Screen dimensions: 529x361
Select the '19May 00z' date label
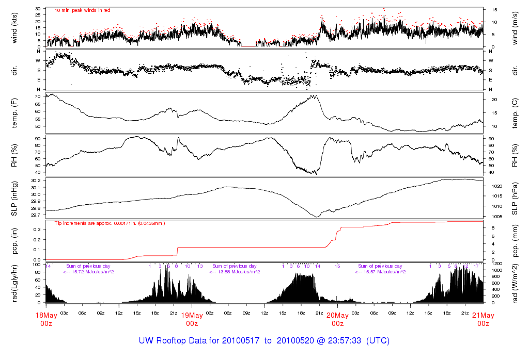point(192,319)
